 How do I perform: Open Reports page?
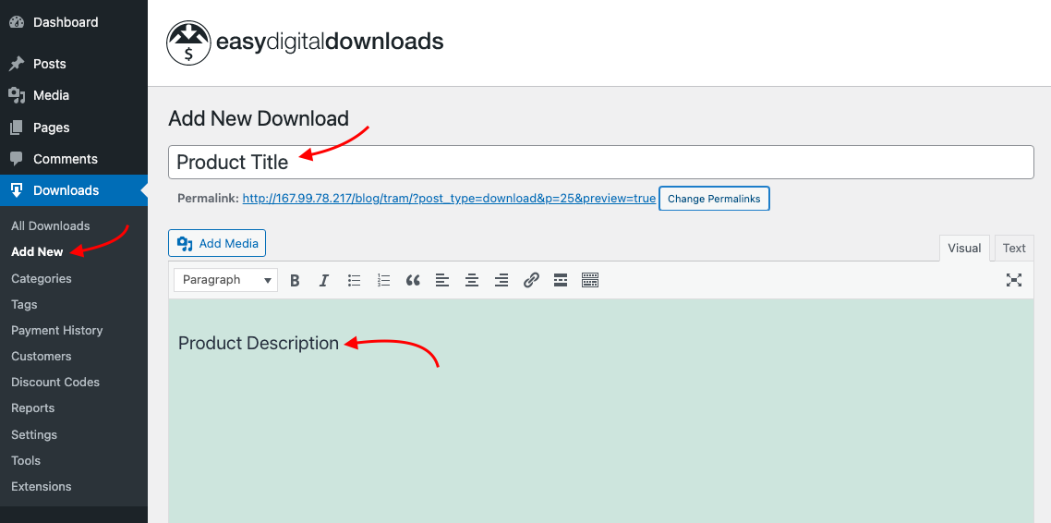pos(33,408)
